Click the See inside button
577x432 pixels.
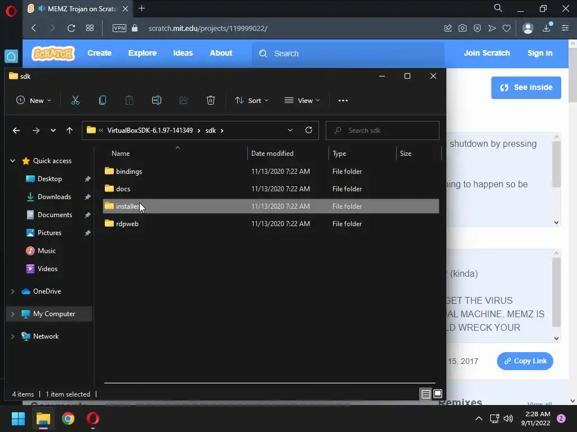(x=526, y=87)
